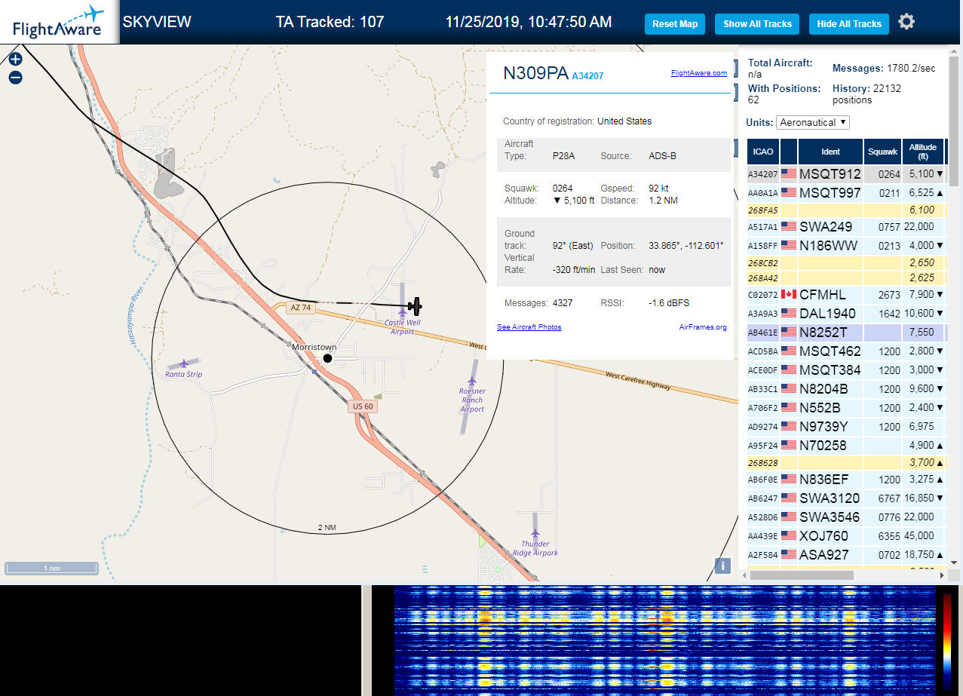Select the MSQT384 row
The width and height of the screenshot is (963, 696).
click(846, 369)
